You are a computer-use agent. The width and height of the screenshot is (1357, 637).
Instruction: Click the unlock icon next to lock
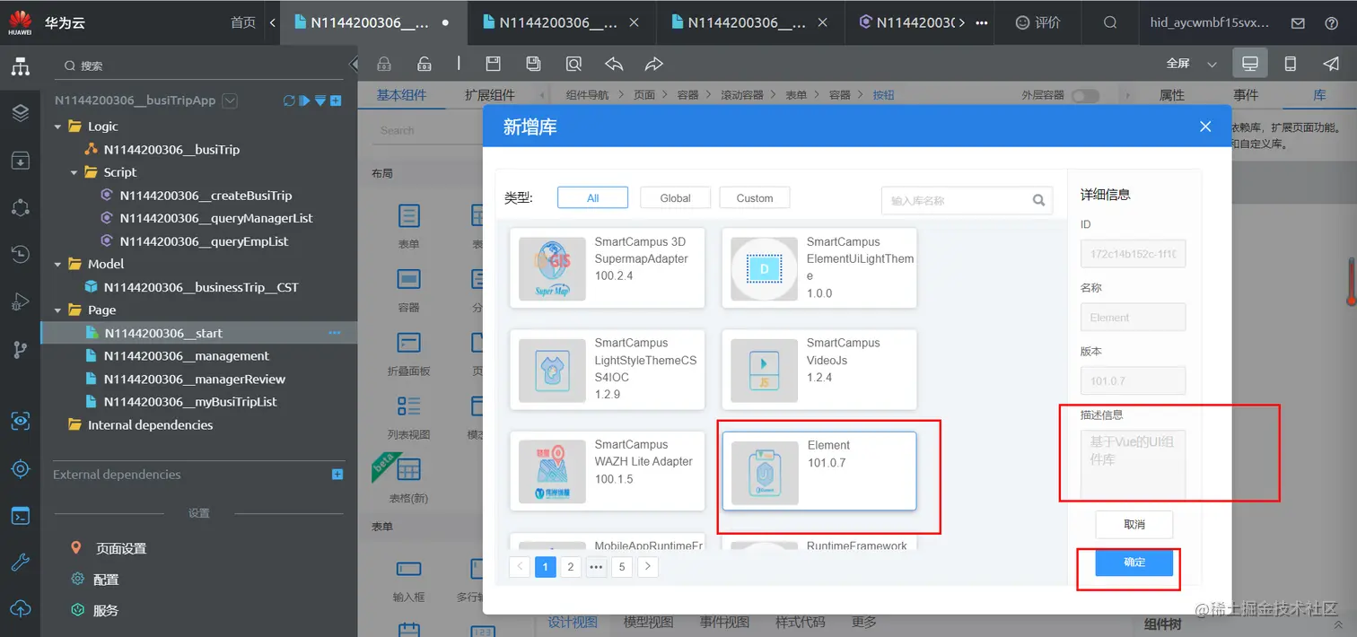click(x=424, y=64)
